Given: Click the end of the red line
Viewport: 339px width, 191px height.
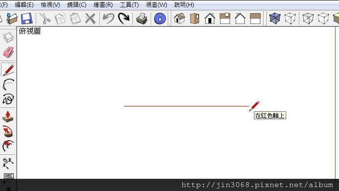Looking at the screenshot, I should click(x=249, y=106).
